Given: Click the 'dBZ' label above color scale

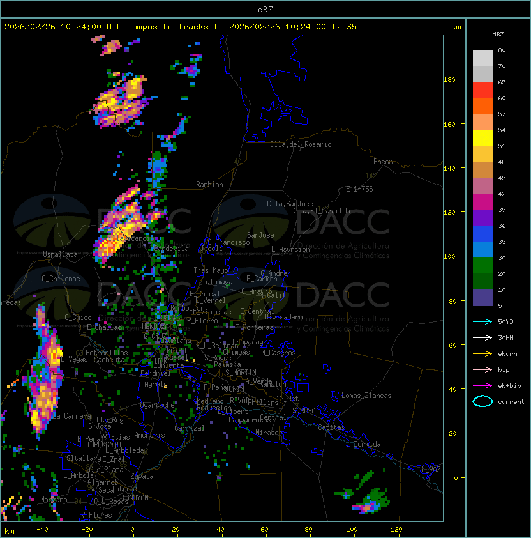Looking at the screenshot, I should click(x=498, y=35).
